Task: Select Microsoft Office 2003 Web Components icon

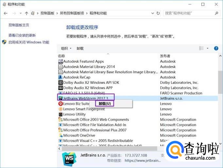Action: [60, 120]
